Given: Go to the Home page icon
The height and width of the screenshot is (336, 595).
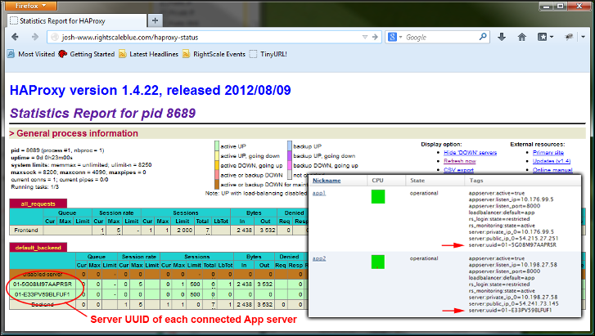Looking at the screenshot, I should tap(522, 37).
